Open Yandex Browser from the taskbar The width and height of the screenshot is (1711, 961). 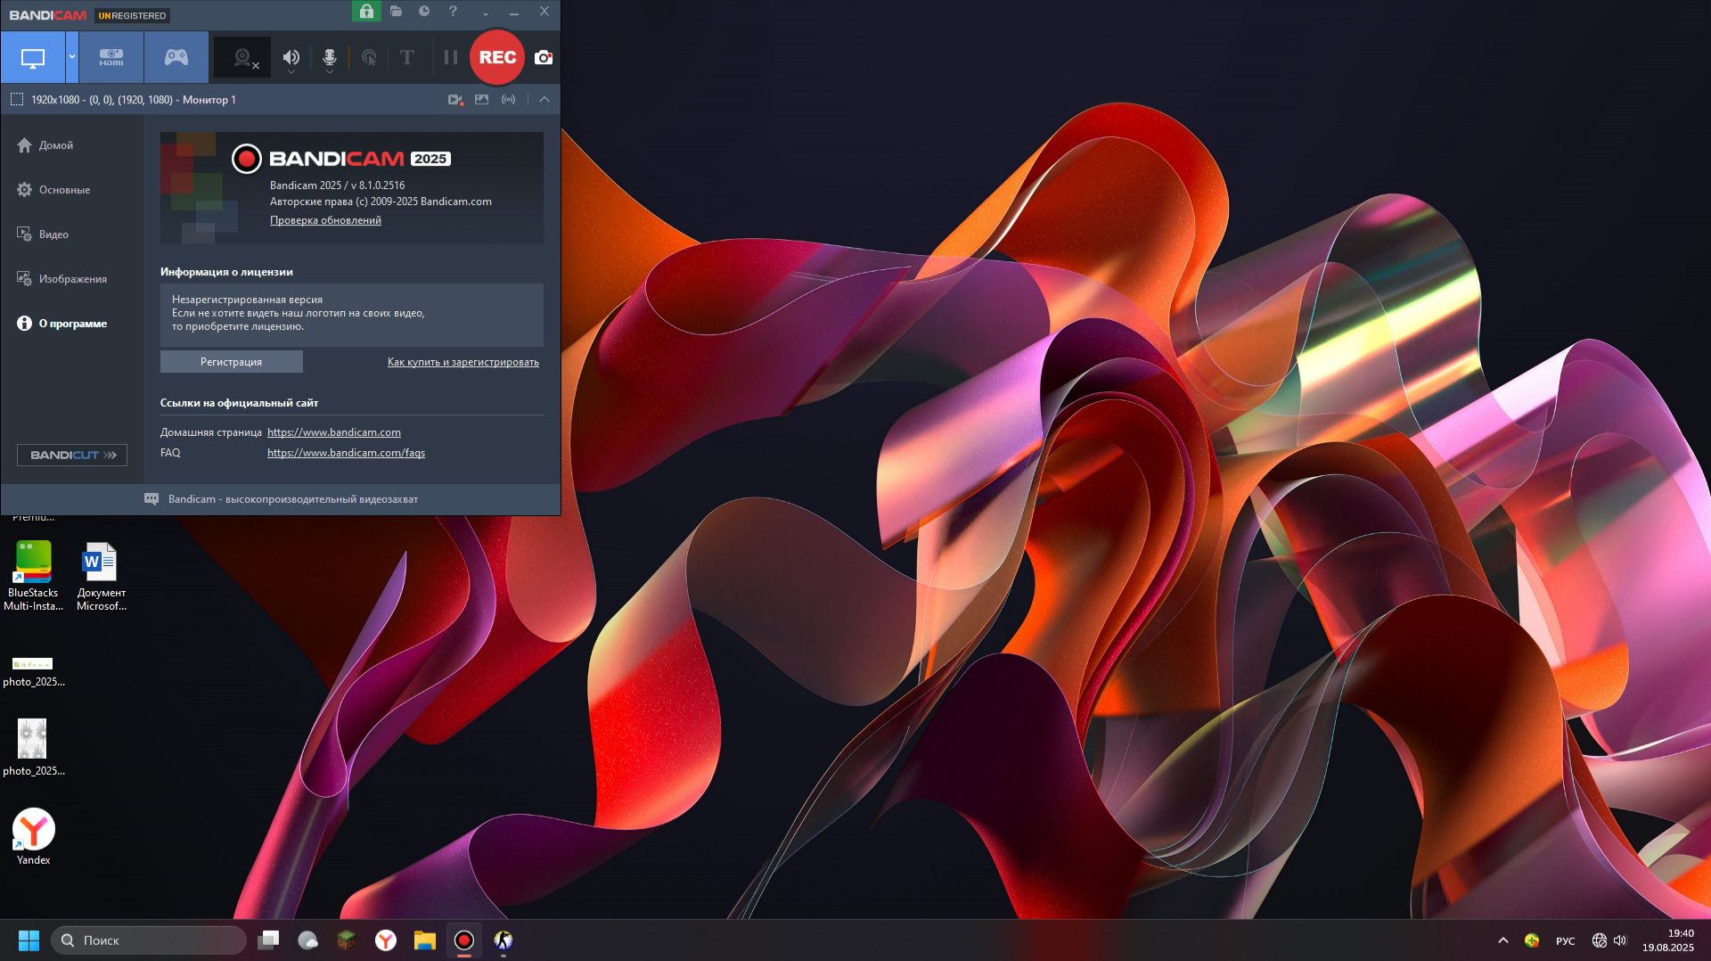pyautogui.click(x=386, y=940)
